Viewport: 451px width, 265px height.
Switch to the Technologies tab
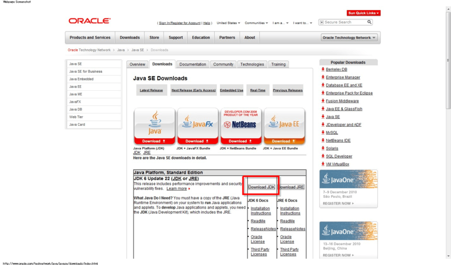tap(252, 64)
